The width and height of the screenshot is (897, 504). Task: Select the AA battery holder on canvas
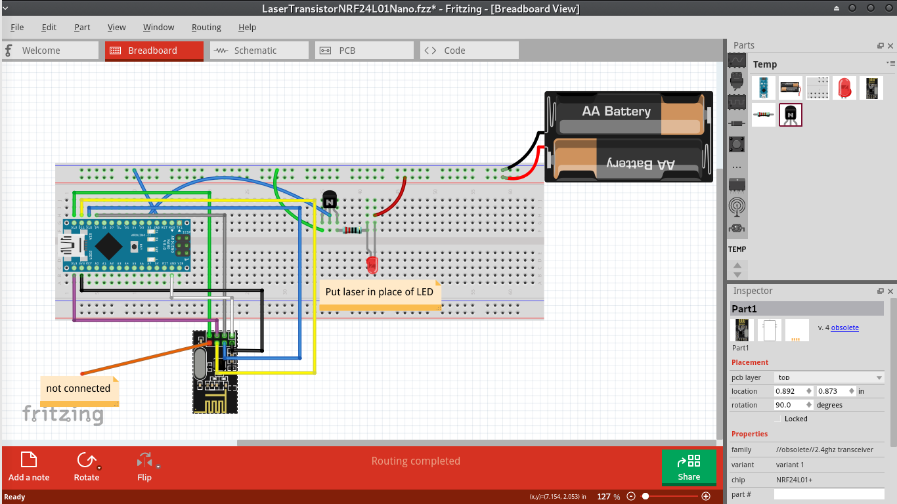(629, 136)
